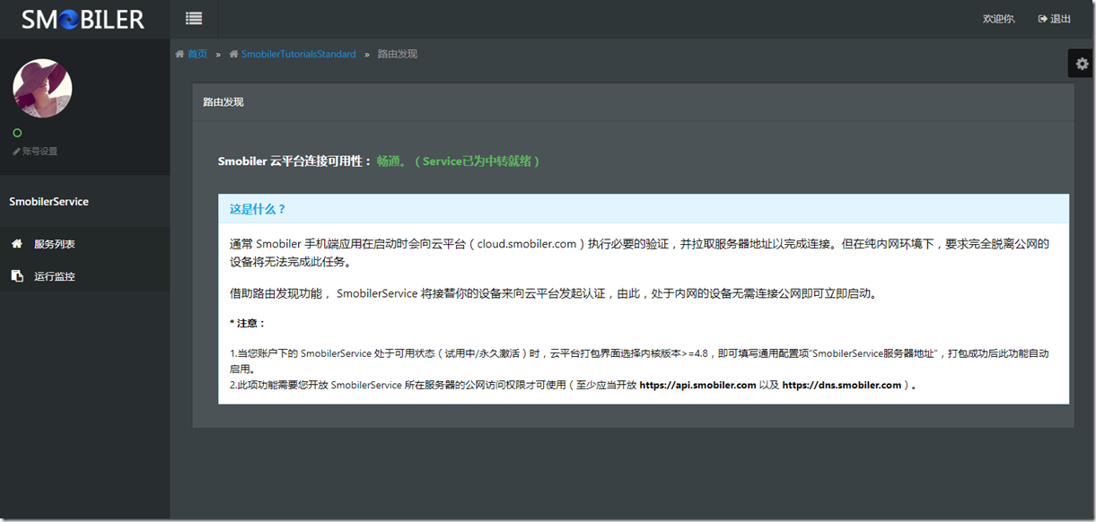Click the pencil icon beside 账号设置
Screen dimensions: 1096x522
tap(16, 152)
